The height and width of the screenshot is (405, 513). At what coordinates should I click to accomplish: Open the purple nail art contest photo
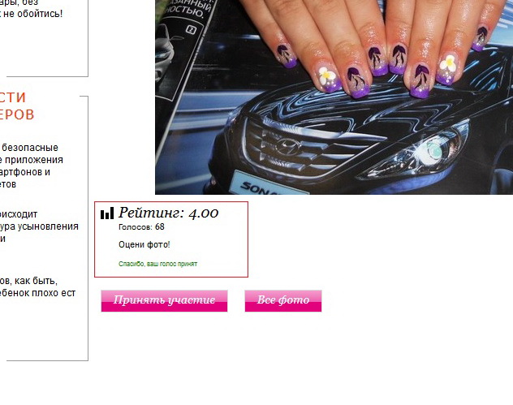tap(334, 97)
